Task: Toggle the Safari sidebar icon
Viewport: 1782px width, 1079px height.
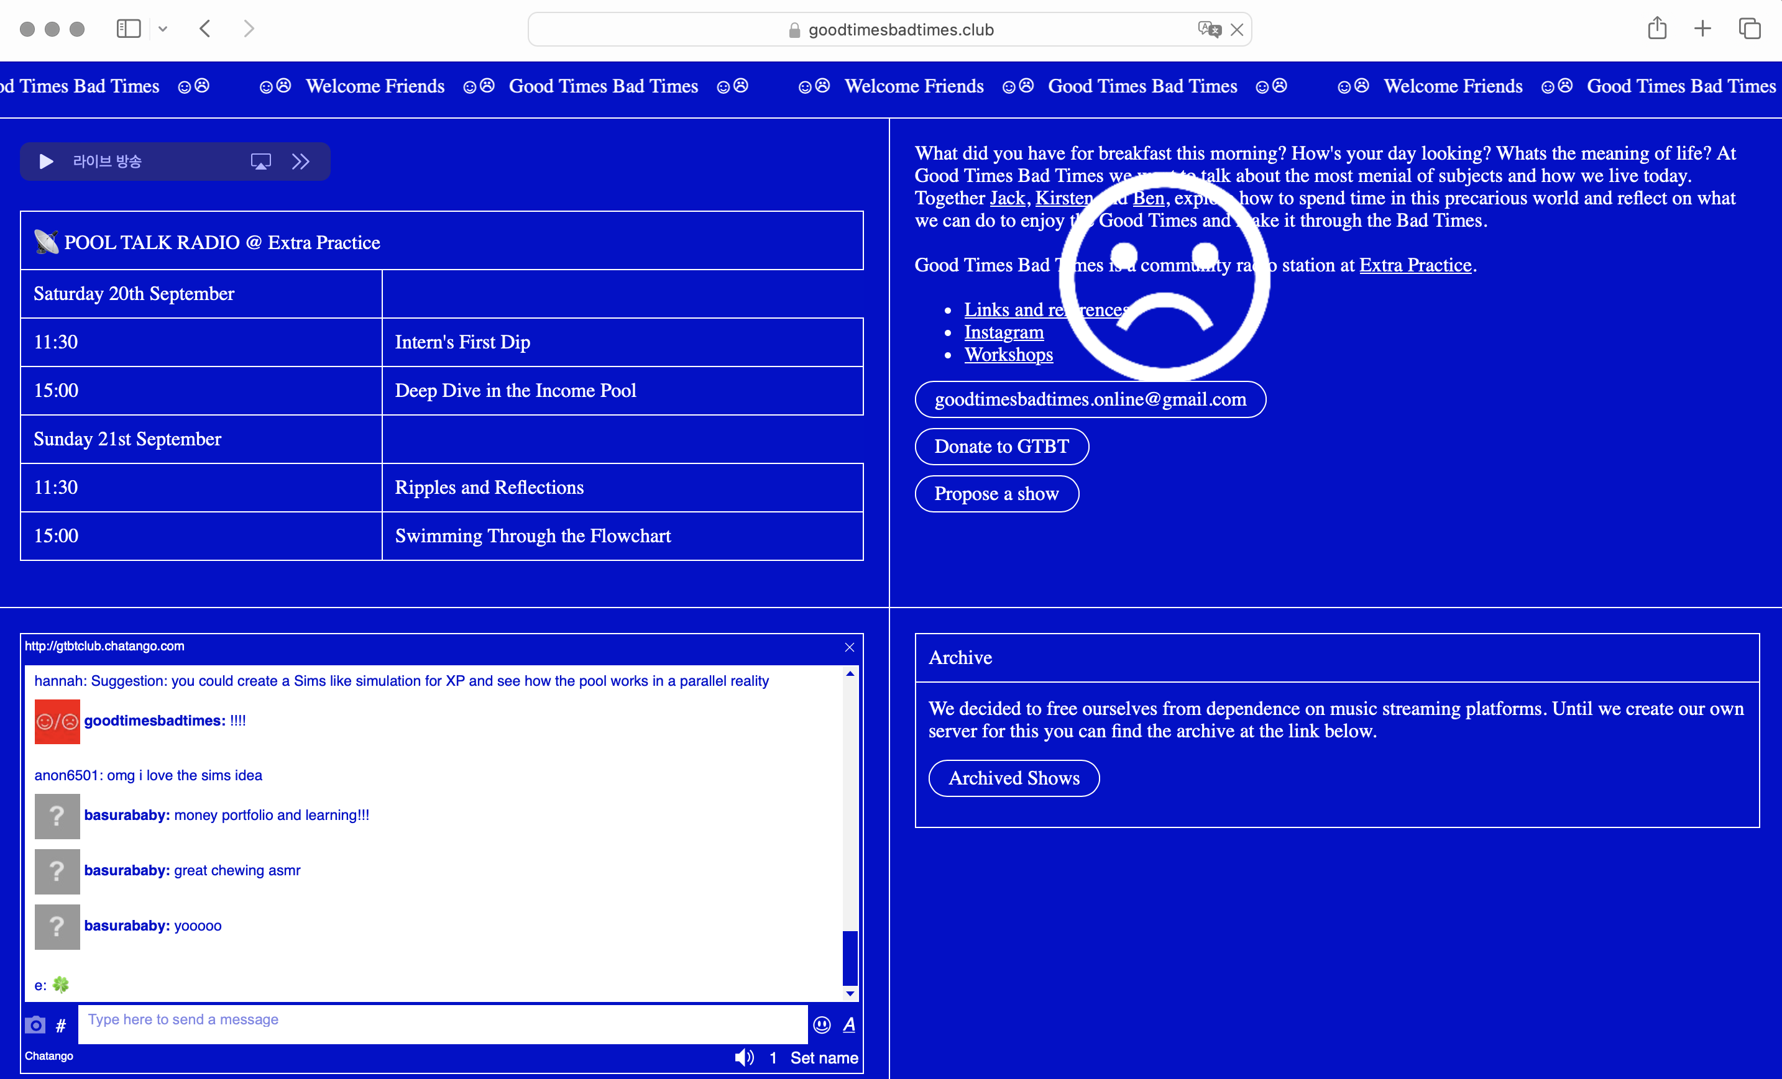Action: [128, 29]
